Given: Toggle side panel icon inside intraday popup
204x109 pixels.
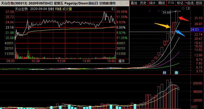Looking at the screenshot, I should coord(113,9).
